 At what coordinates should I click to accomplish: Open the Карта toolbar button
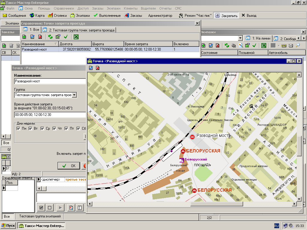coord(37,15)
